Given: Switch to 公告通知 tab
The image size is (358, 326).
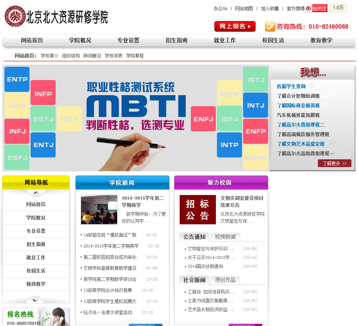Looking at the screenshot, I should tap(194, 237).
